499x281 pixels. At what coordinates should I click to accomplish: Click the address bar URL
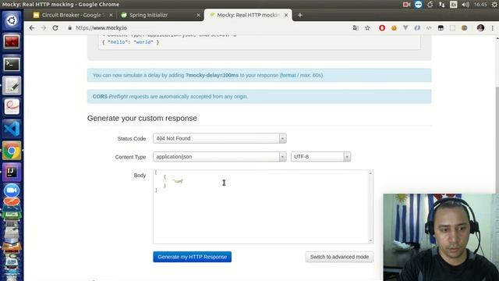(101, 28)
